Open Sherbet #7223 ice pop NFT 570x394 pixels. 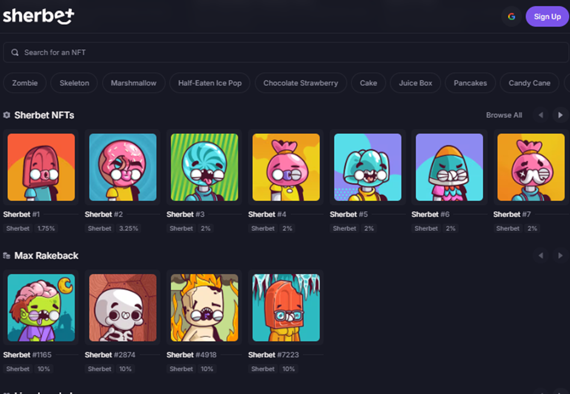pos(286,308)
